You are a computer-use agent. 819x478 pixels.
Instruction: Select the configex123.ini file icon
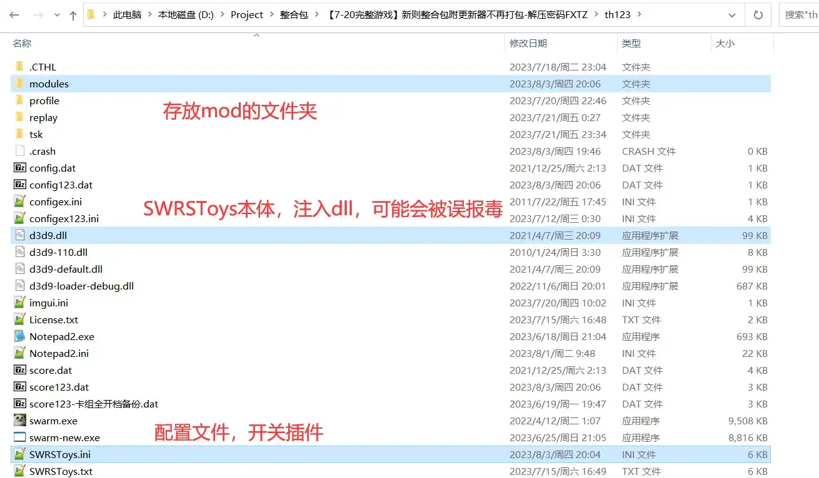click(x=19, y=218)
